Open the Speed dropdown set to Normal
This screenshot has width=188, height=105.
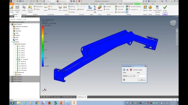pos(129,76)
